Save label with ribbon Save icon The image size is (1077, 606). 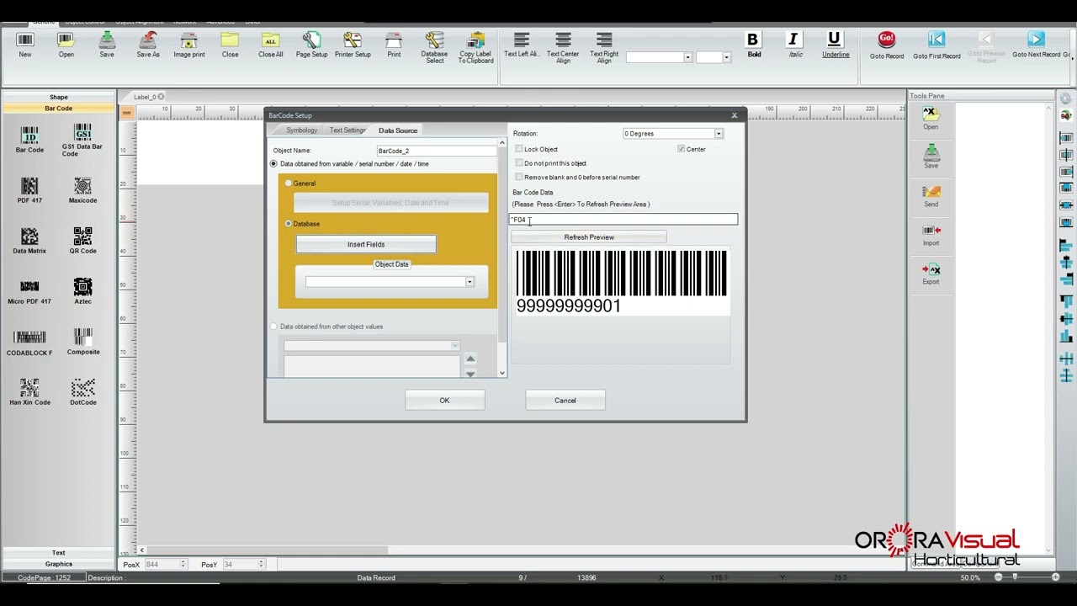(107, 45)
